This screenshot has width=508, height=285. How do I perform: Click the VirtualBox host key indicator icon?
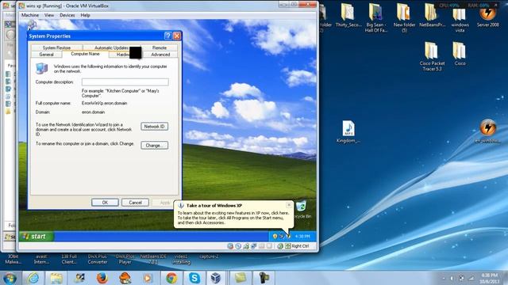point(288,246)
